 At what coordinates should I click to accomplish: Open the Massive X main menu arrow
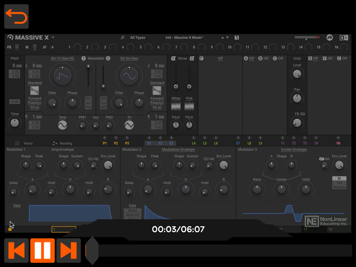pyautogui.click(x=53, y=37)
